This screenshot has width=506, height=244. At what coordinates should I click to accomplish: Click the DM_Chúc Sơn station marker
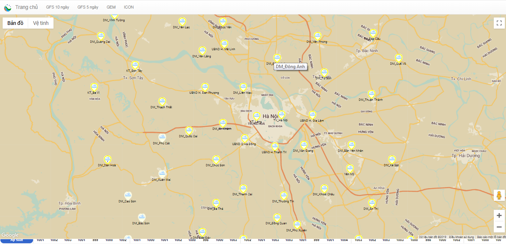point(216,160)
